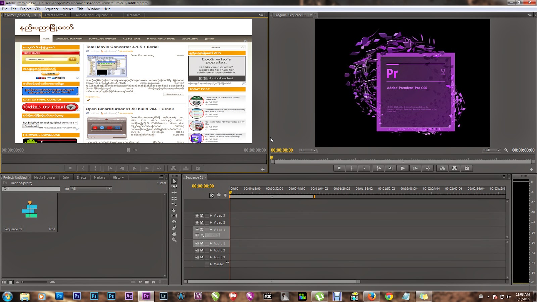Mark In point in Program monitor
This screenshot has width=537, height=302.
(x=352, y=168)
